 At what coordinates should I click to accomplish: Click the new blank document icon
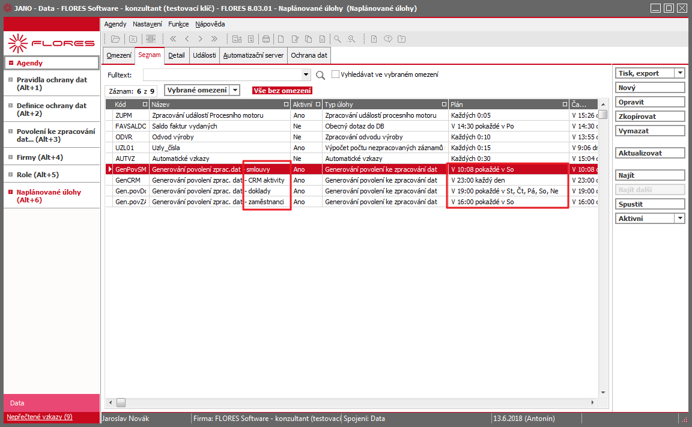[281, 39]
